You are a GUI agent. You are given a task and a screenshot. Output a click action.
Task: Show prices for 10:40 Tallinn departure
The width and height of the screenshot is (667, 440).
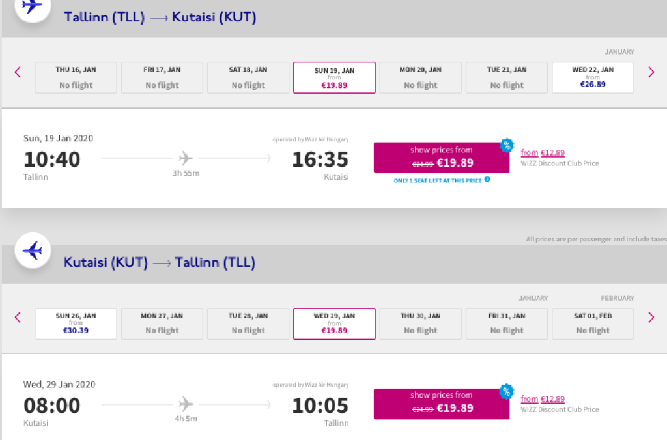(x=441, y=158)
